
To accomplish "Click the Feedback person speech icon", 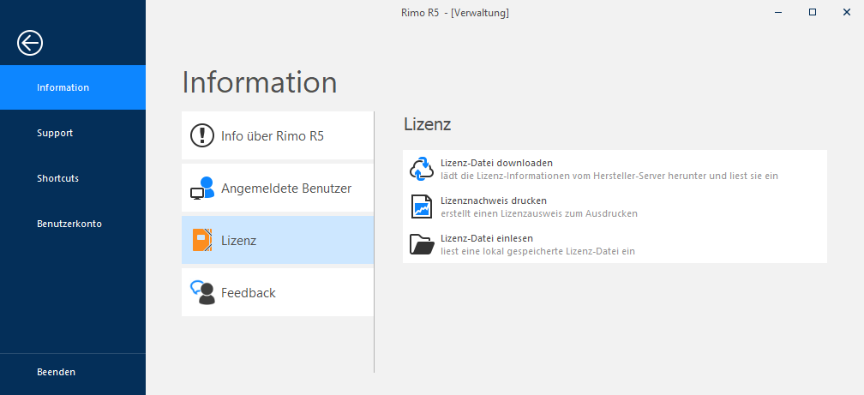I will [202, 292].
